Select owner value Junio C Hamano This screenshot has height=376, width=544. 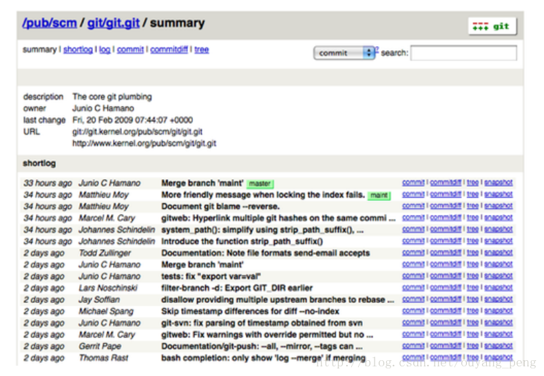point(103,109)
